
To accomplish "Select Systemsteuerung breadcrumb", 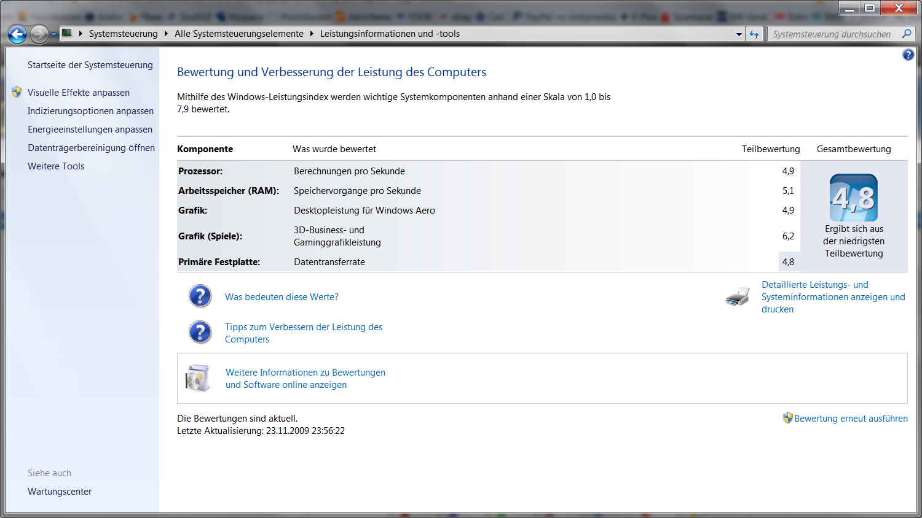I will pyautogui.click(x=123, y=34).
